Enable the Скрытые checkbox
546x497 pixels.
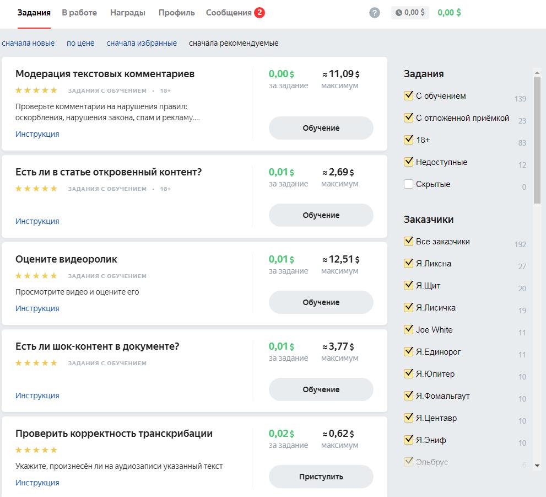(x=408, y=184)
